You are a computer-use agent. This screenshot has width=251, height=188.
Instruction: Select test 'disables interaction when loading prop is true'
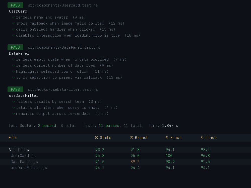(x=68, y=35)
